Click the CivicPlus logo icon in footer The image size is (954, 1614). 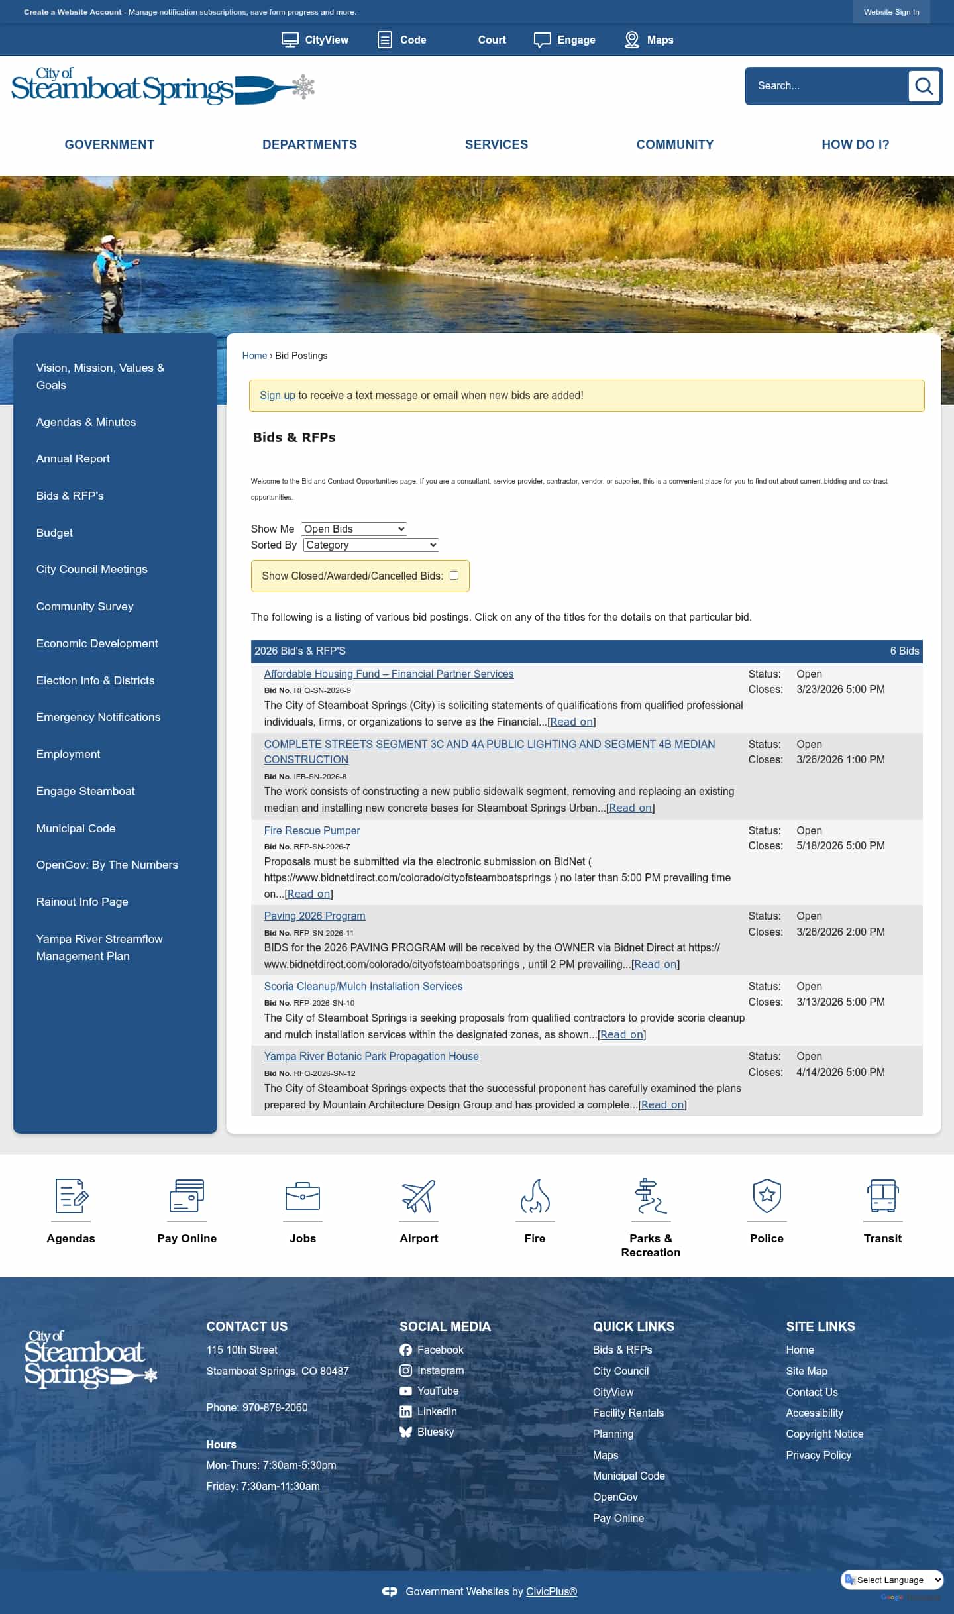[x=390, y=1591]
